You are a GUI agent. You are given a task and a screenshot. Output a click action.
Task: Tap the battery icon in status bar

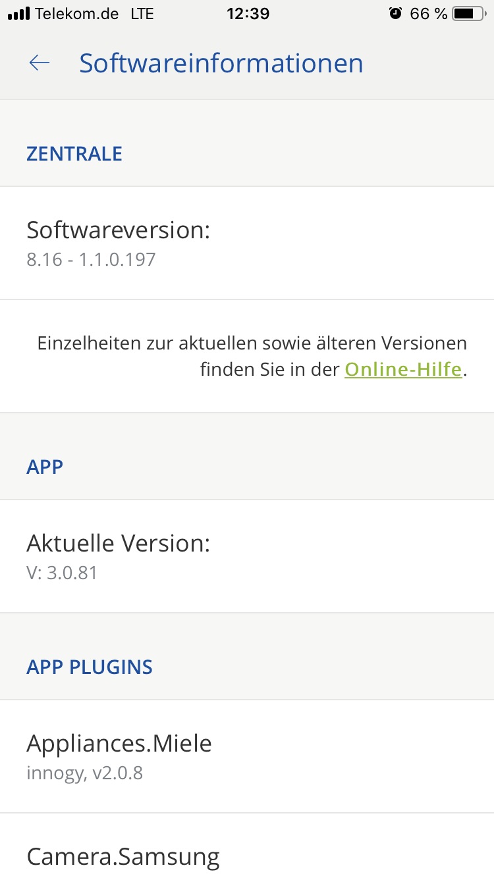[x=468, y=13]
